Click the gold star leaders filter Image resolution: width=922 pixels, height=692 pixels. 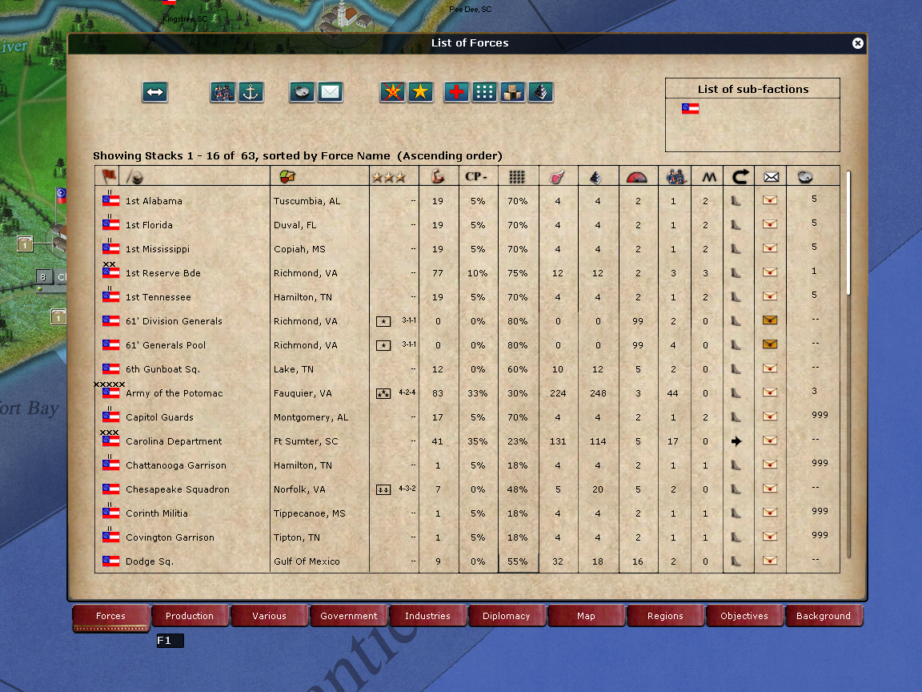click(x=420, y=93)
